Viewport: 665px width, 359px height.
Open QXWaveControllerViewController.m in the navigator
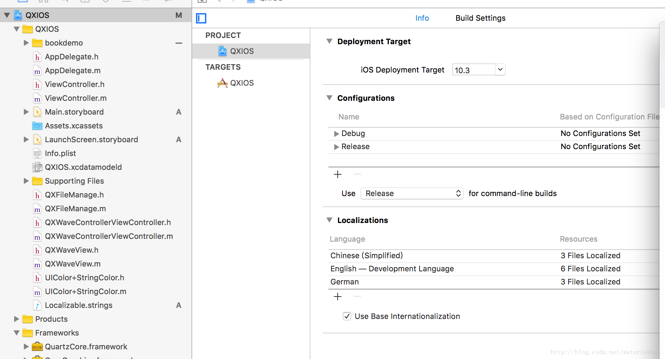[109, 236]
